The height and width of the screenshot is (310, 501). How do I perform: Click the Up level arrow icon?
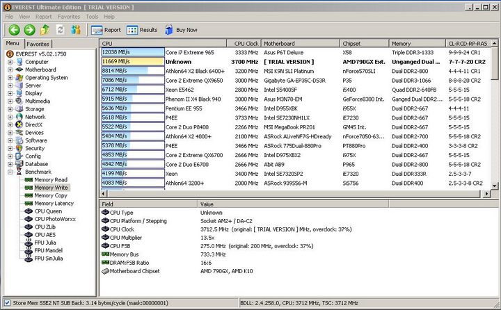[45, 30]
